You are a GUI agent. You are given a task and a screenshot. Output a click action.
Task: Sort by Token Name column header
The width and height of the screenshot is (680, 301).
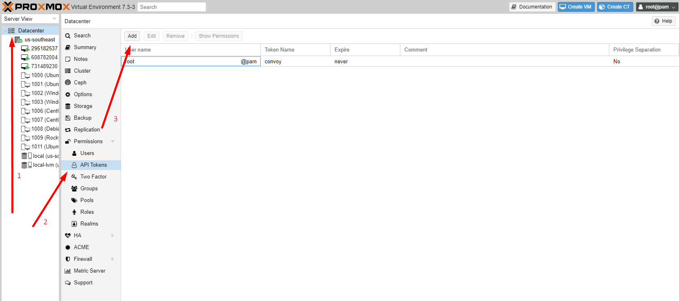tap(295, 49)
